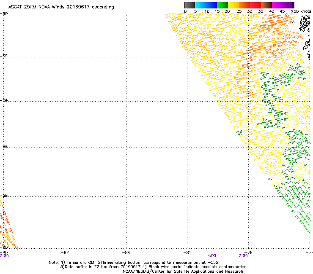Click the ">50 knots" legend label
Image resolution: width=313 pixels, height=274 pixels.
coord(301,11)
